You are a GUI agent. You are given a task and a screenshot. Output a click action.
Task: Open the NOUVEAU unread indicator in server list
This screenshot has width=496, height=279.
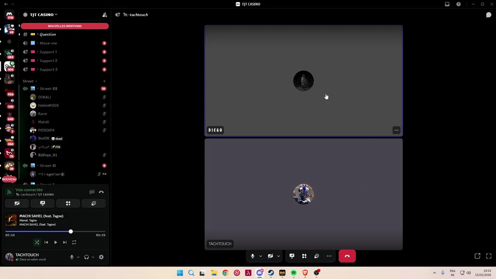click(x=9, y=179)
